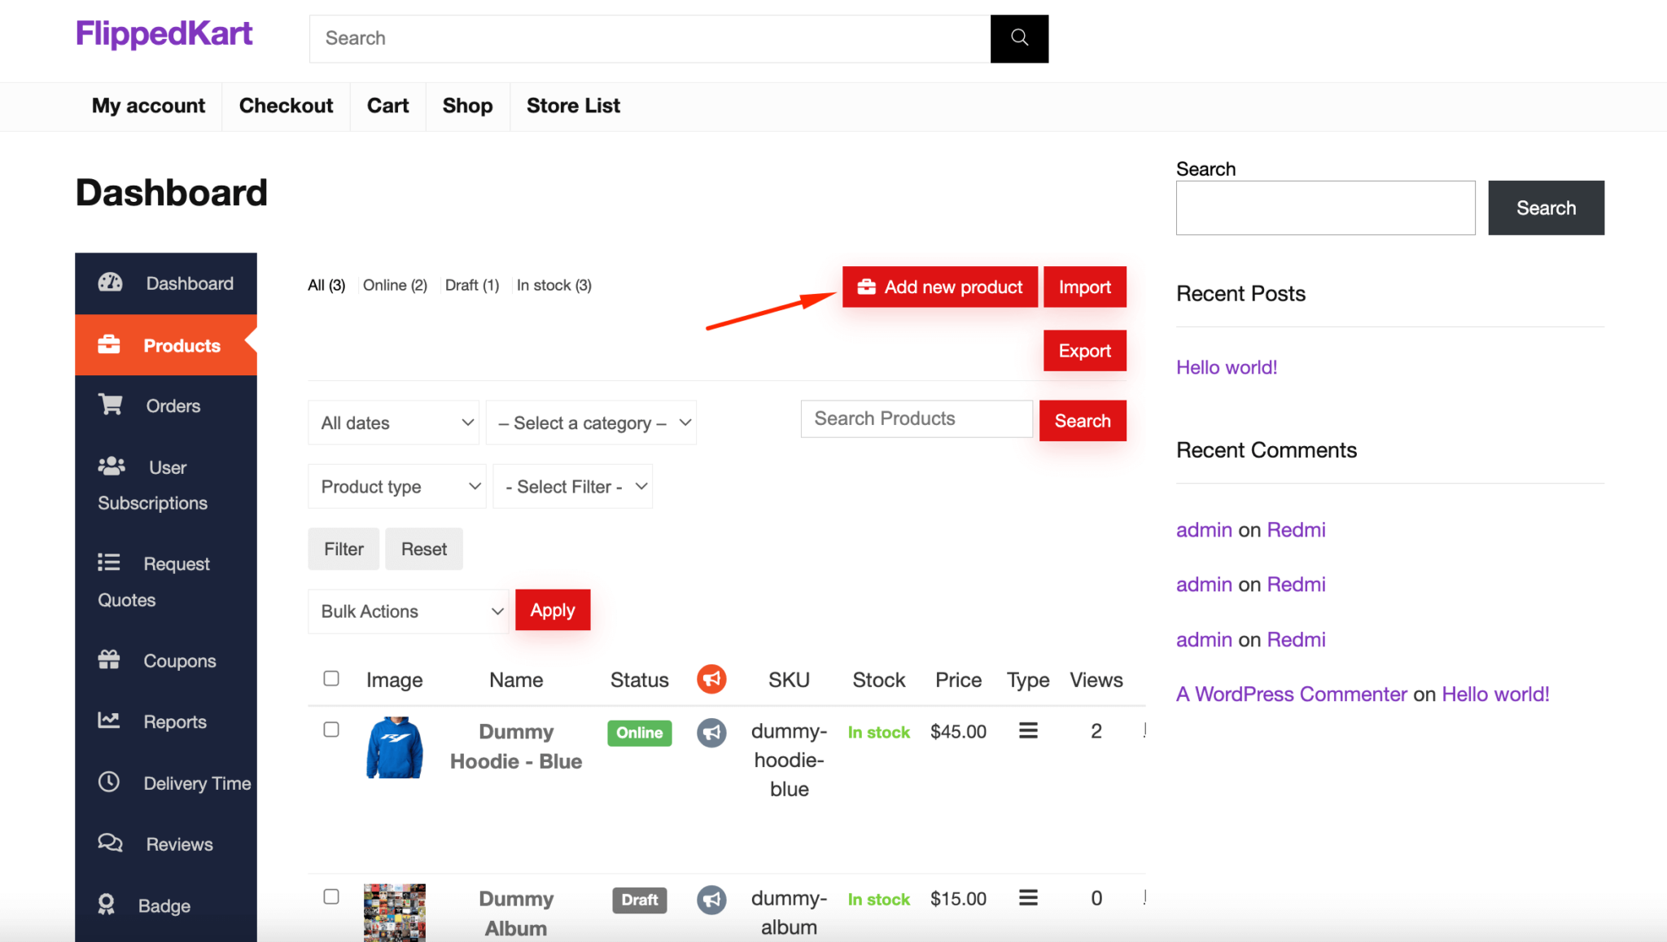Click the magnifier icon in top search bar
The image size is (1667, 942).
(x=1019, y=37)
